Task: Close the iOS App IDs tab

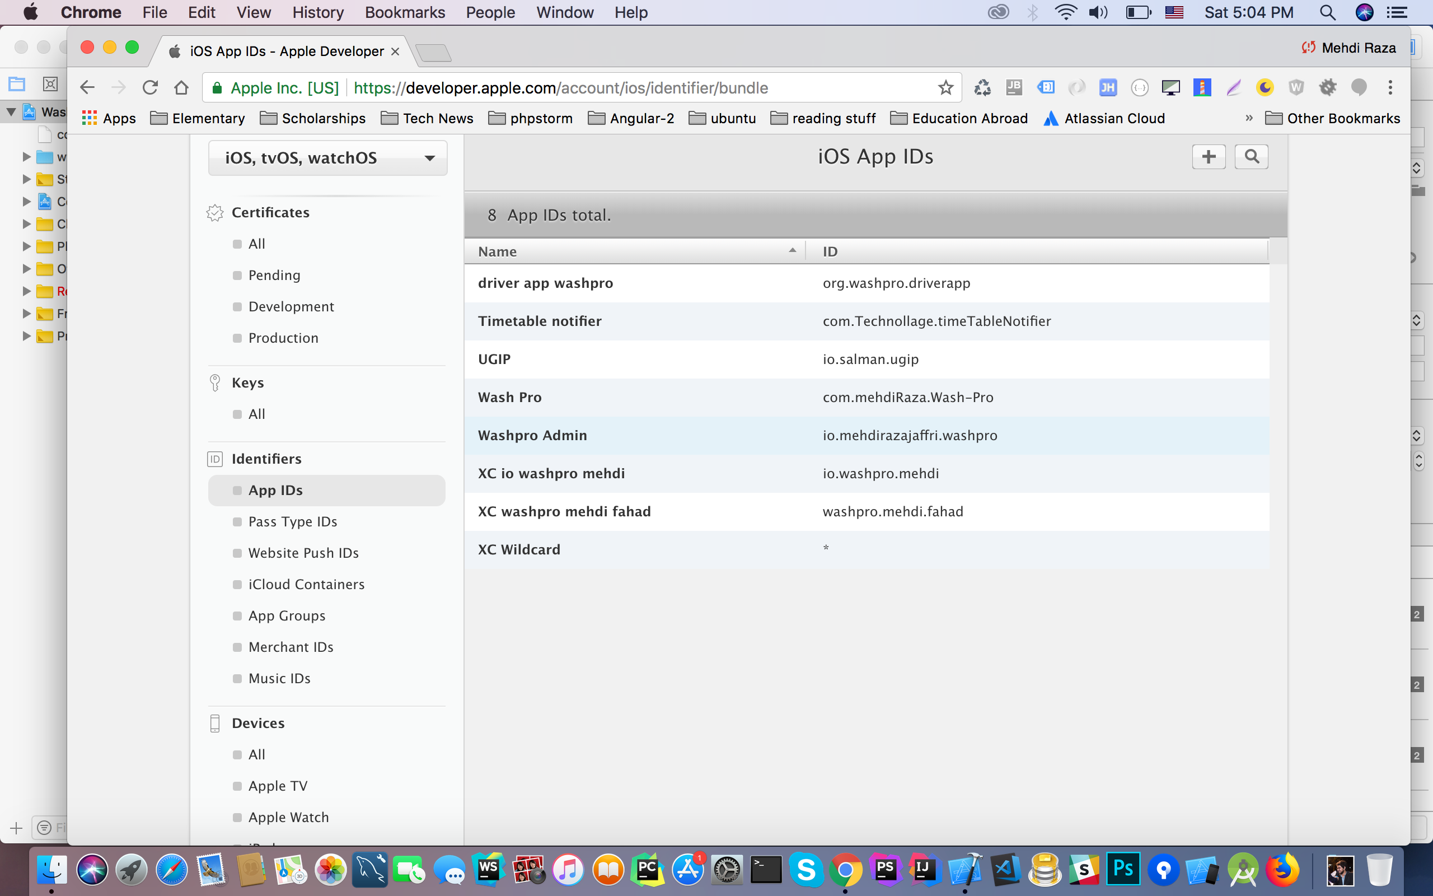Action: tap(396, 52)
